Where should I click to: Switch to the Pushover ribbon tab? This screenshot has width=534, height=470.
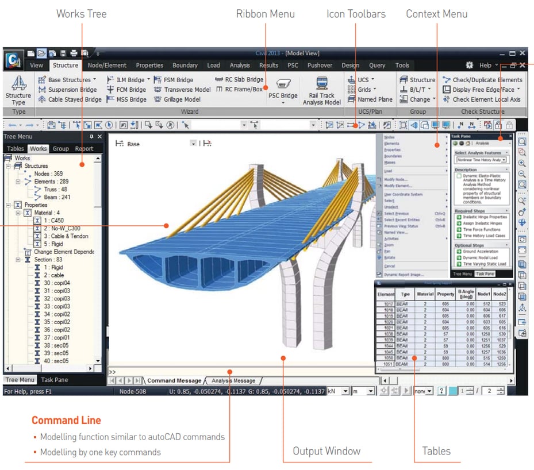click(320, 66)
